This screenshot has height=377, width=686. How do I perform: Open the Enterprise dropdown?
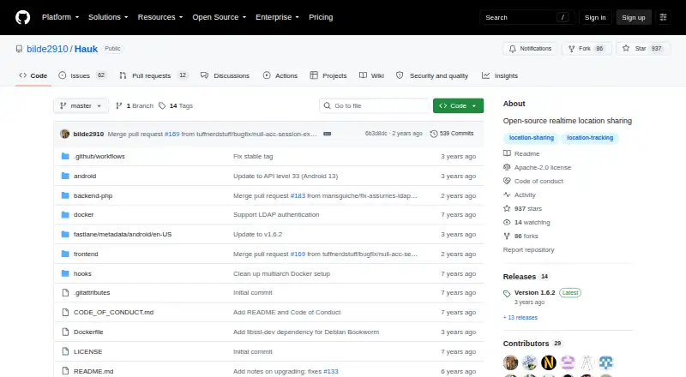277,17
